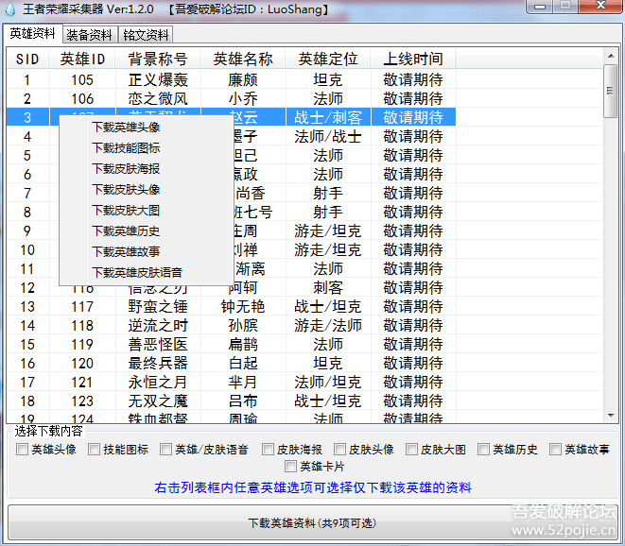625x546 pixels.
Task: Switch to the 装备资料 tab
Action: pyautogui.click(x=90, y=35)
